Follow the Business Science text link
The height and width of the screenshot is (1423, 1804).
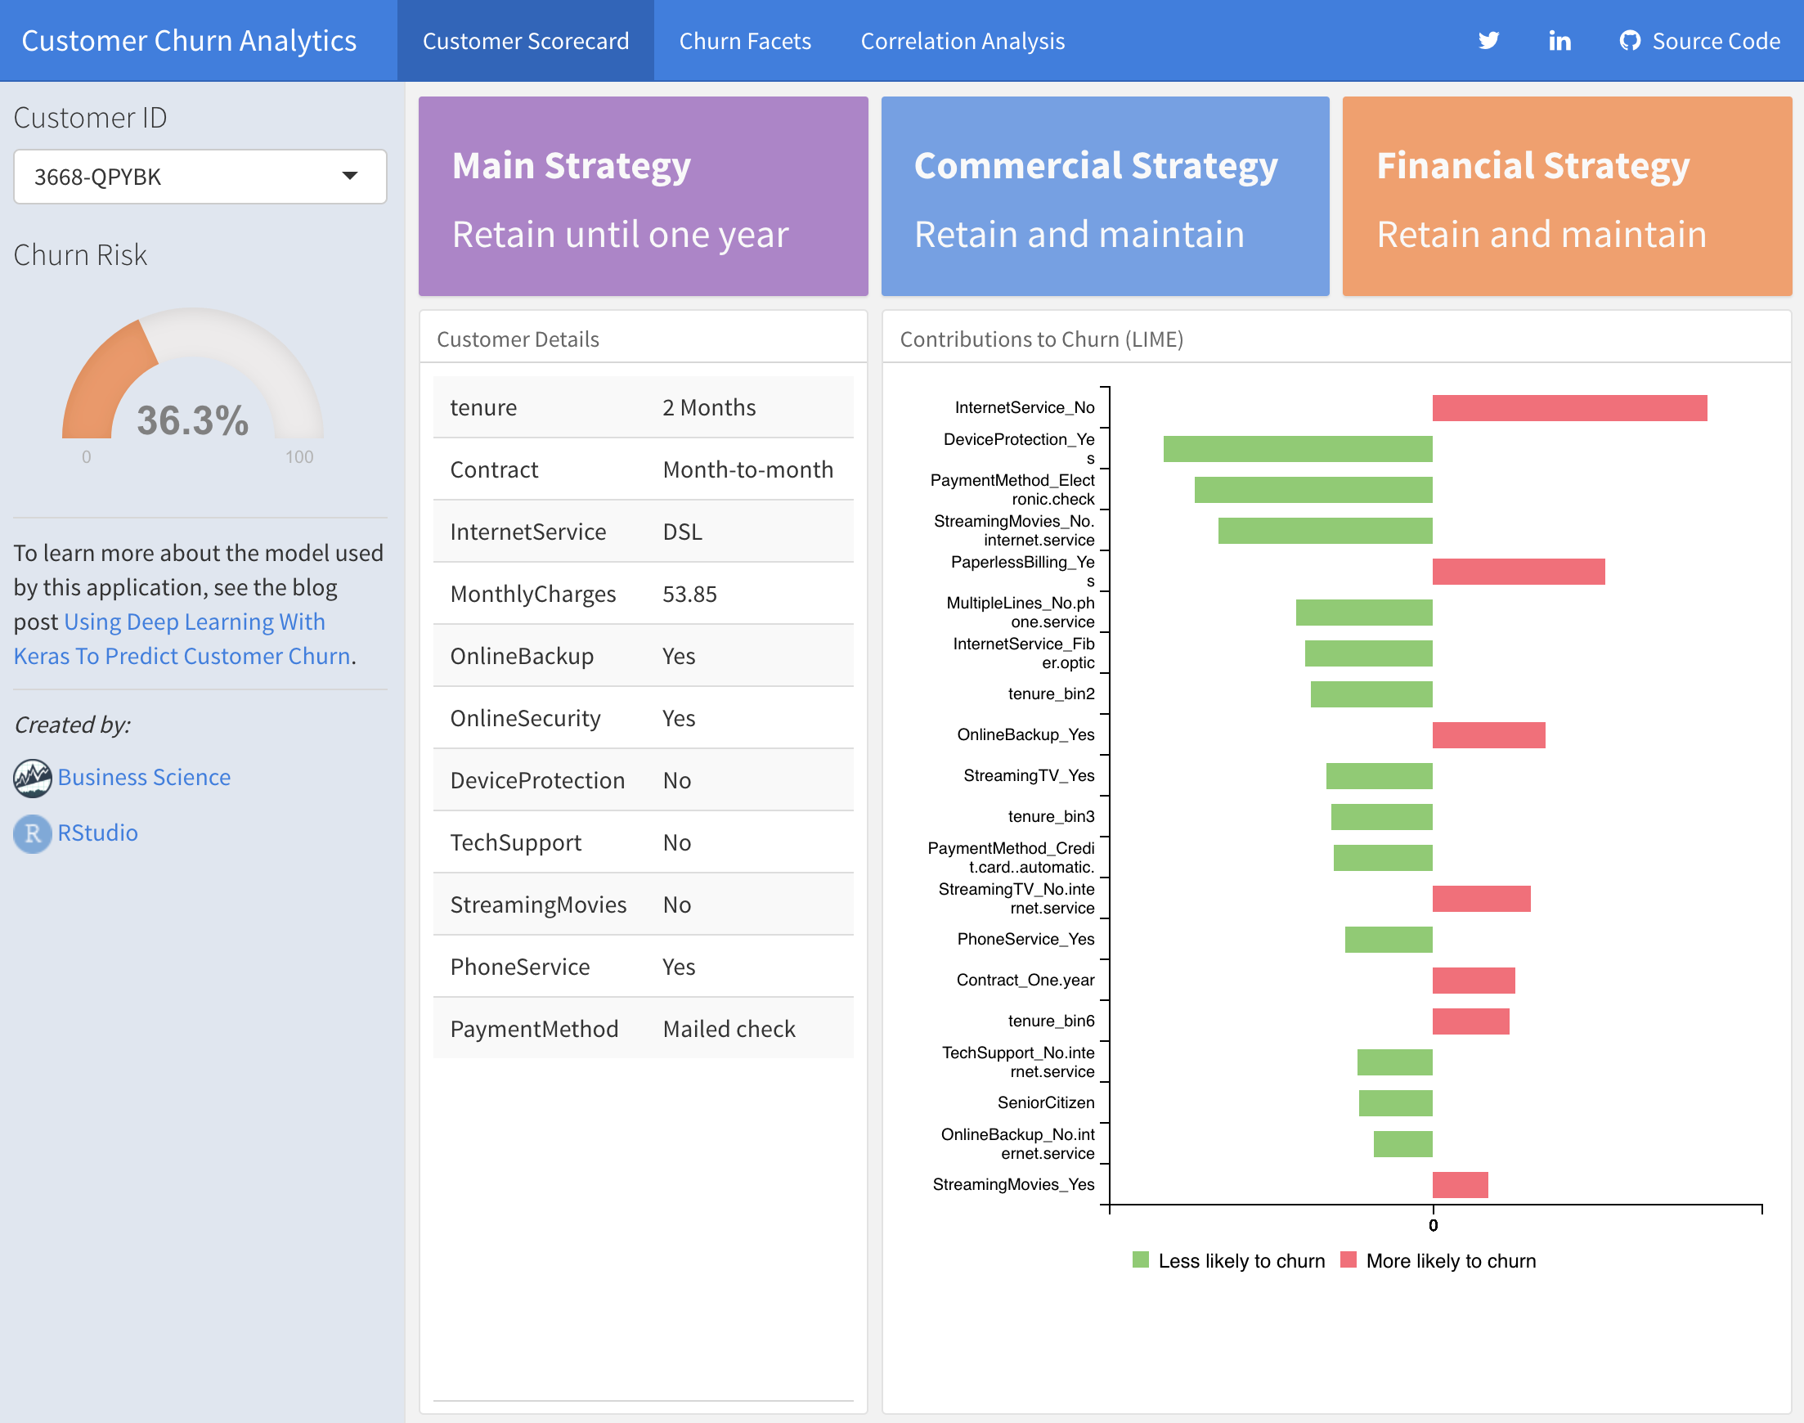tap(144, 777)
